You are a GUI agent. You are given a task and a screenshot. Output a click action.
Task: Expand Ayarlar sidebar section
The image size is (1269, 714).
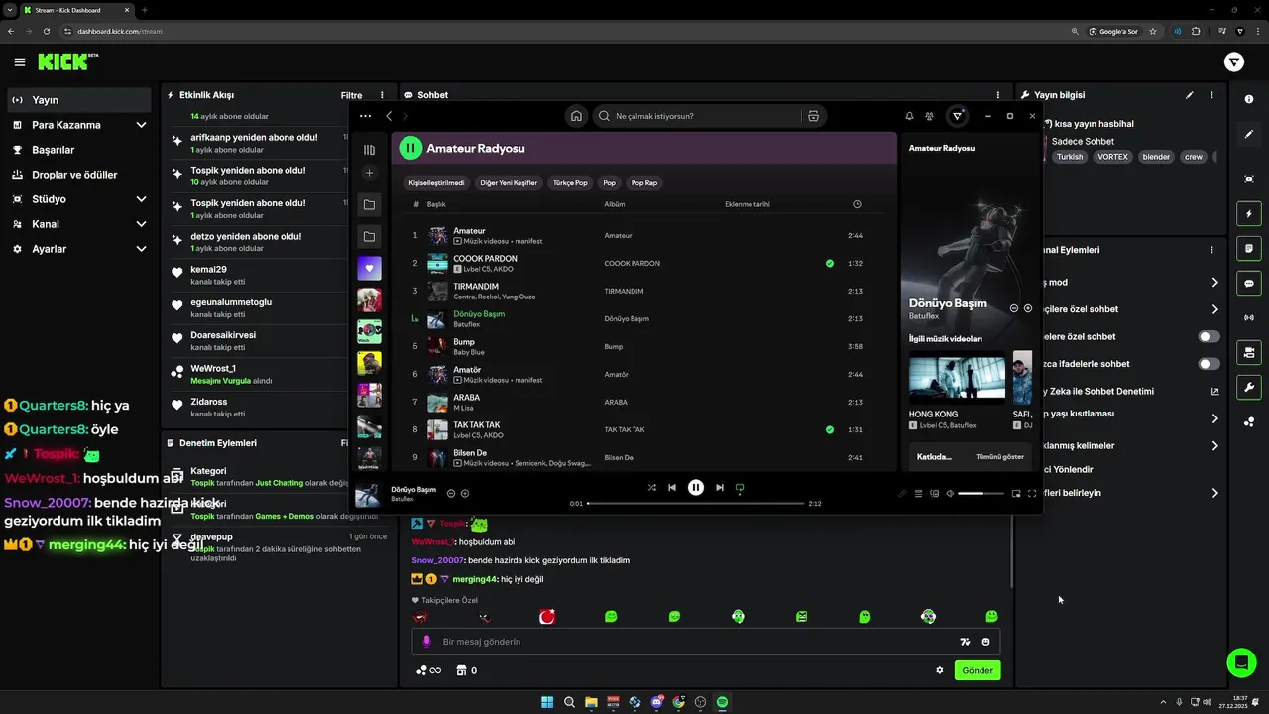pos(141,249)
